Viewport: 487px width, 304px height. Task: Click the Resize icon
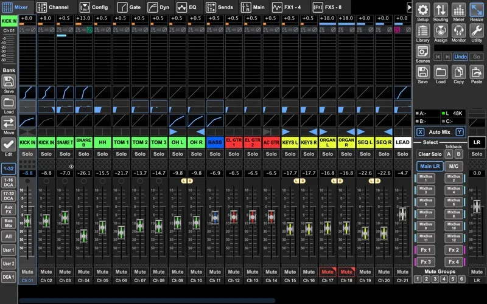tap(477, 10)
